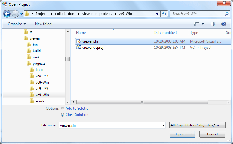
Task: Open the Open button split arrow
Action: click(x=193, y=134)
